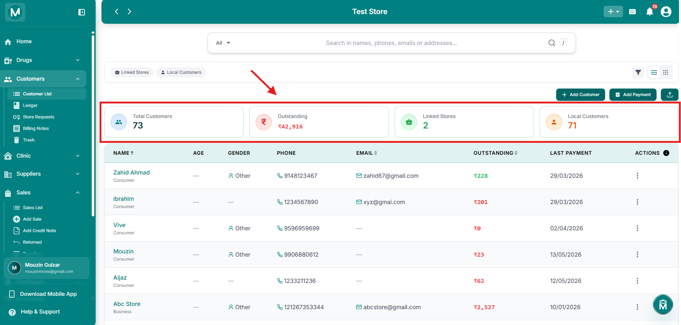The height and width of the screenshot is (325, 681).
Task: Open Store Requests
Action: (47, 117)
